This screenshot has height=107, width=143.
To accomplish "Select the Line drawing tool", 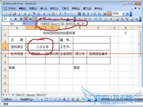I will click(37, 99).
